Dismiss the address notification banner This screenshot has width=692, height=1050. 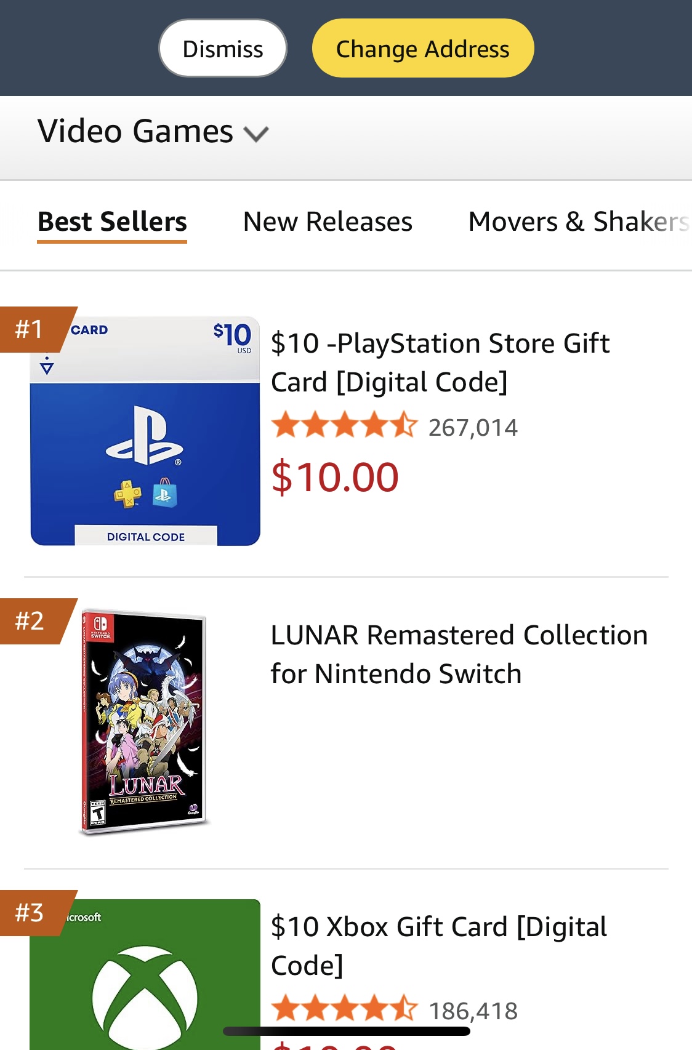[x=223, y=49]
